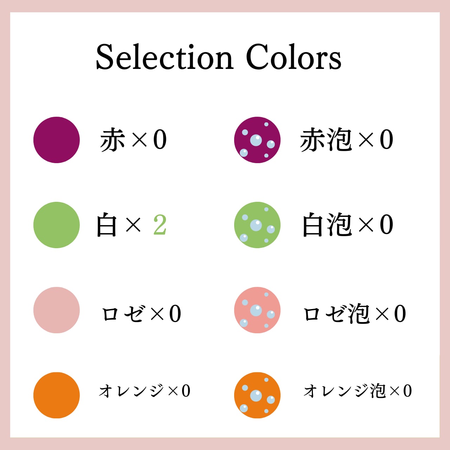
Task: Click the Selection Colors heading
Action: point(219,57)
